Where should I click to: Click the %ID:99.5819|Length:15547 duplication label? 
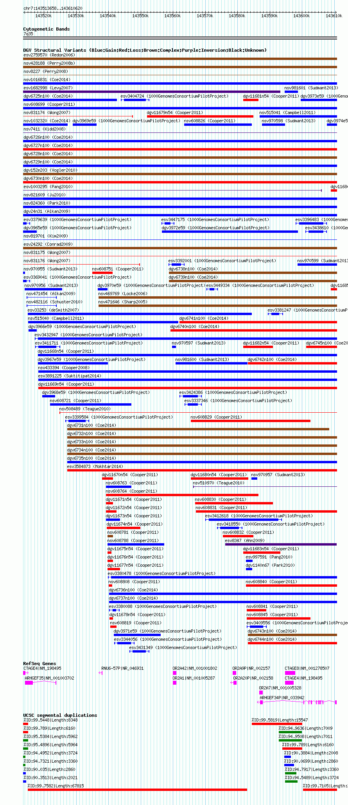click(x=280, y=720)
